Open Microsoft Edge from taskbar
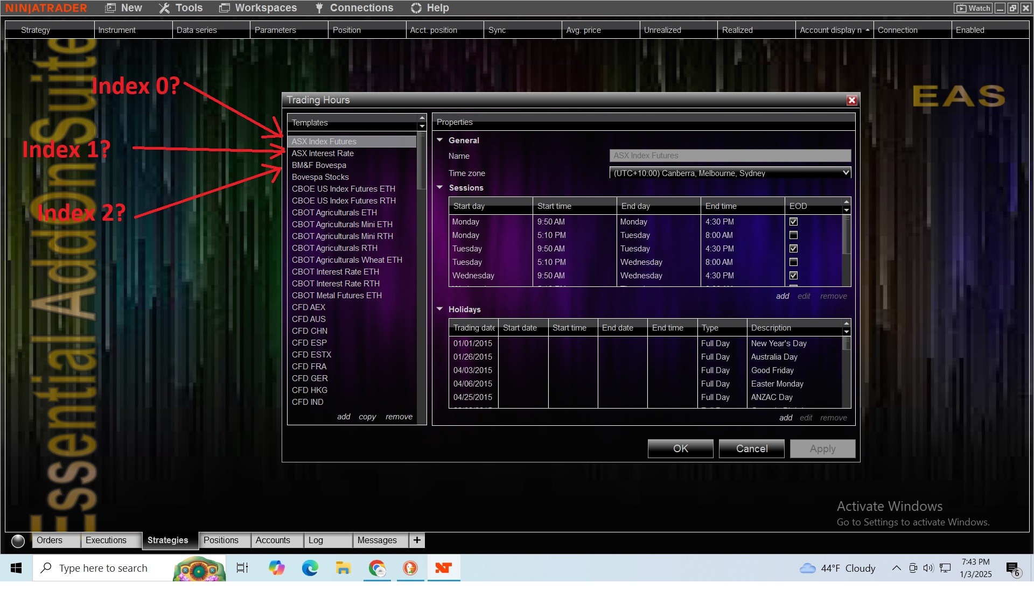 310,568
